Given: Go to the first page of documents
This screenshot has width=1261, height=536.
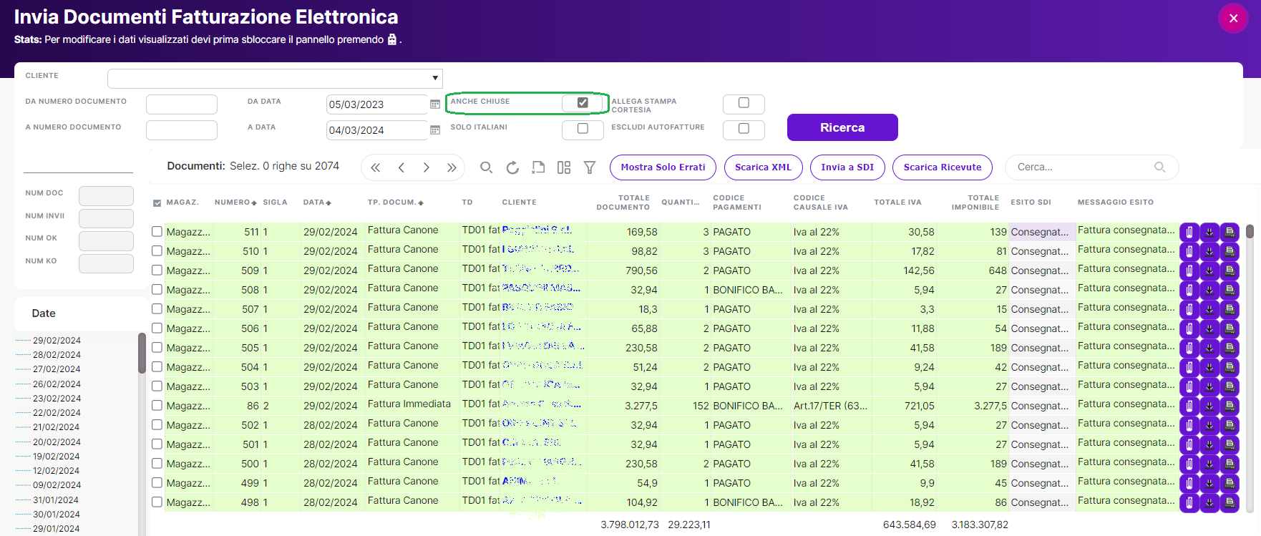Looking at the screenshot, I should click(376, 167).
